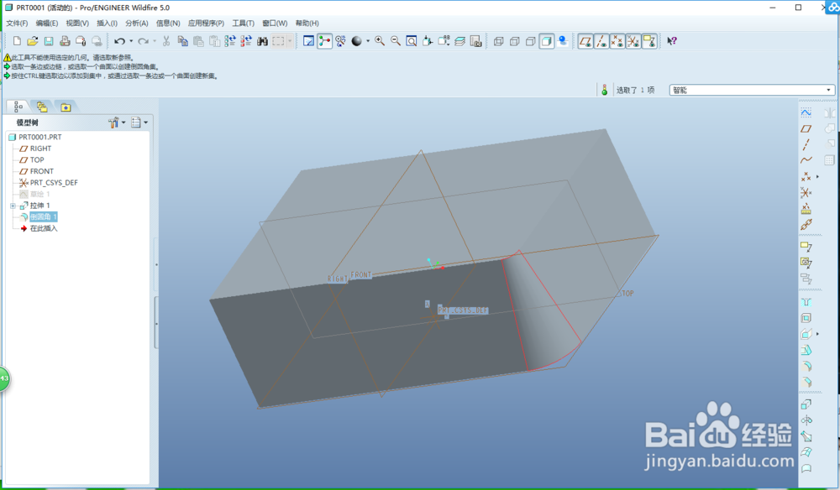Screen dimensions: 840x490
Task: Expand the 拉伸 1 feature node
Action: (x=13, y=206)
